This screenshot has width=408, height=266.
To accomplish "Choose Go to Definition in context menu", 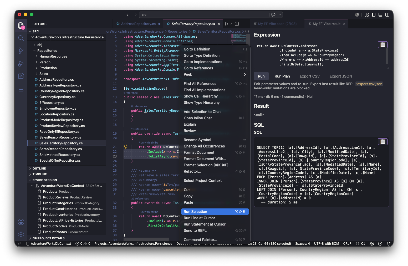I will point(215,49).
